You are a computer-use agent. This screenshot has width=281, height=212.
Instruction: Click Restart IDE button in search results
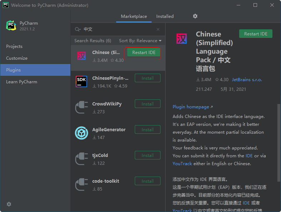(144, 53)
